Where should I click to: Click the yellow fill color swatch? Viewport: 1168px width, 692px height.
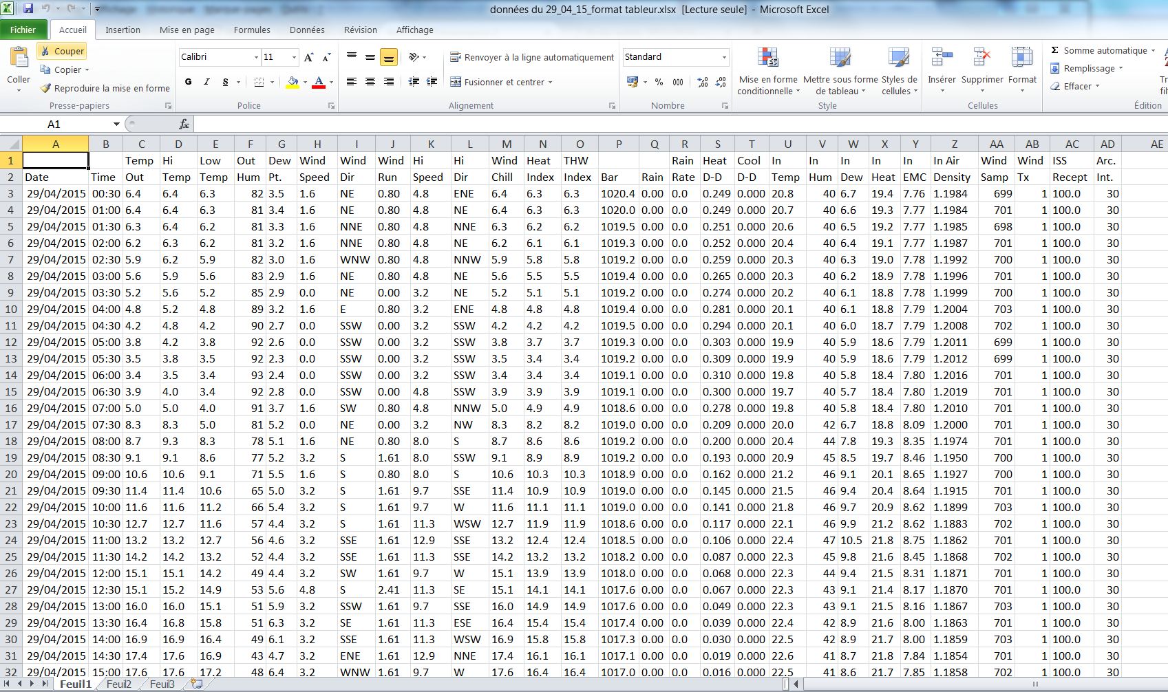[293, 82]
